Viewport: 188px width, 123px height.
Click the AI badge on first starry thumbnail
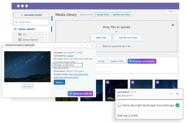point(108,82)
